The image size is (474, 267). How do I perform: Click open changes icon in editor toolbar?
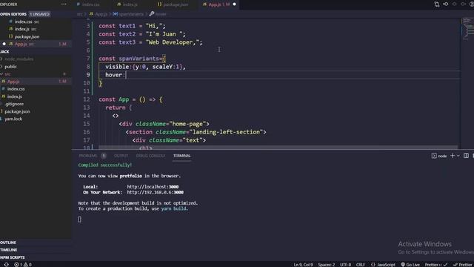[446, 4]
